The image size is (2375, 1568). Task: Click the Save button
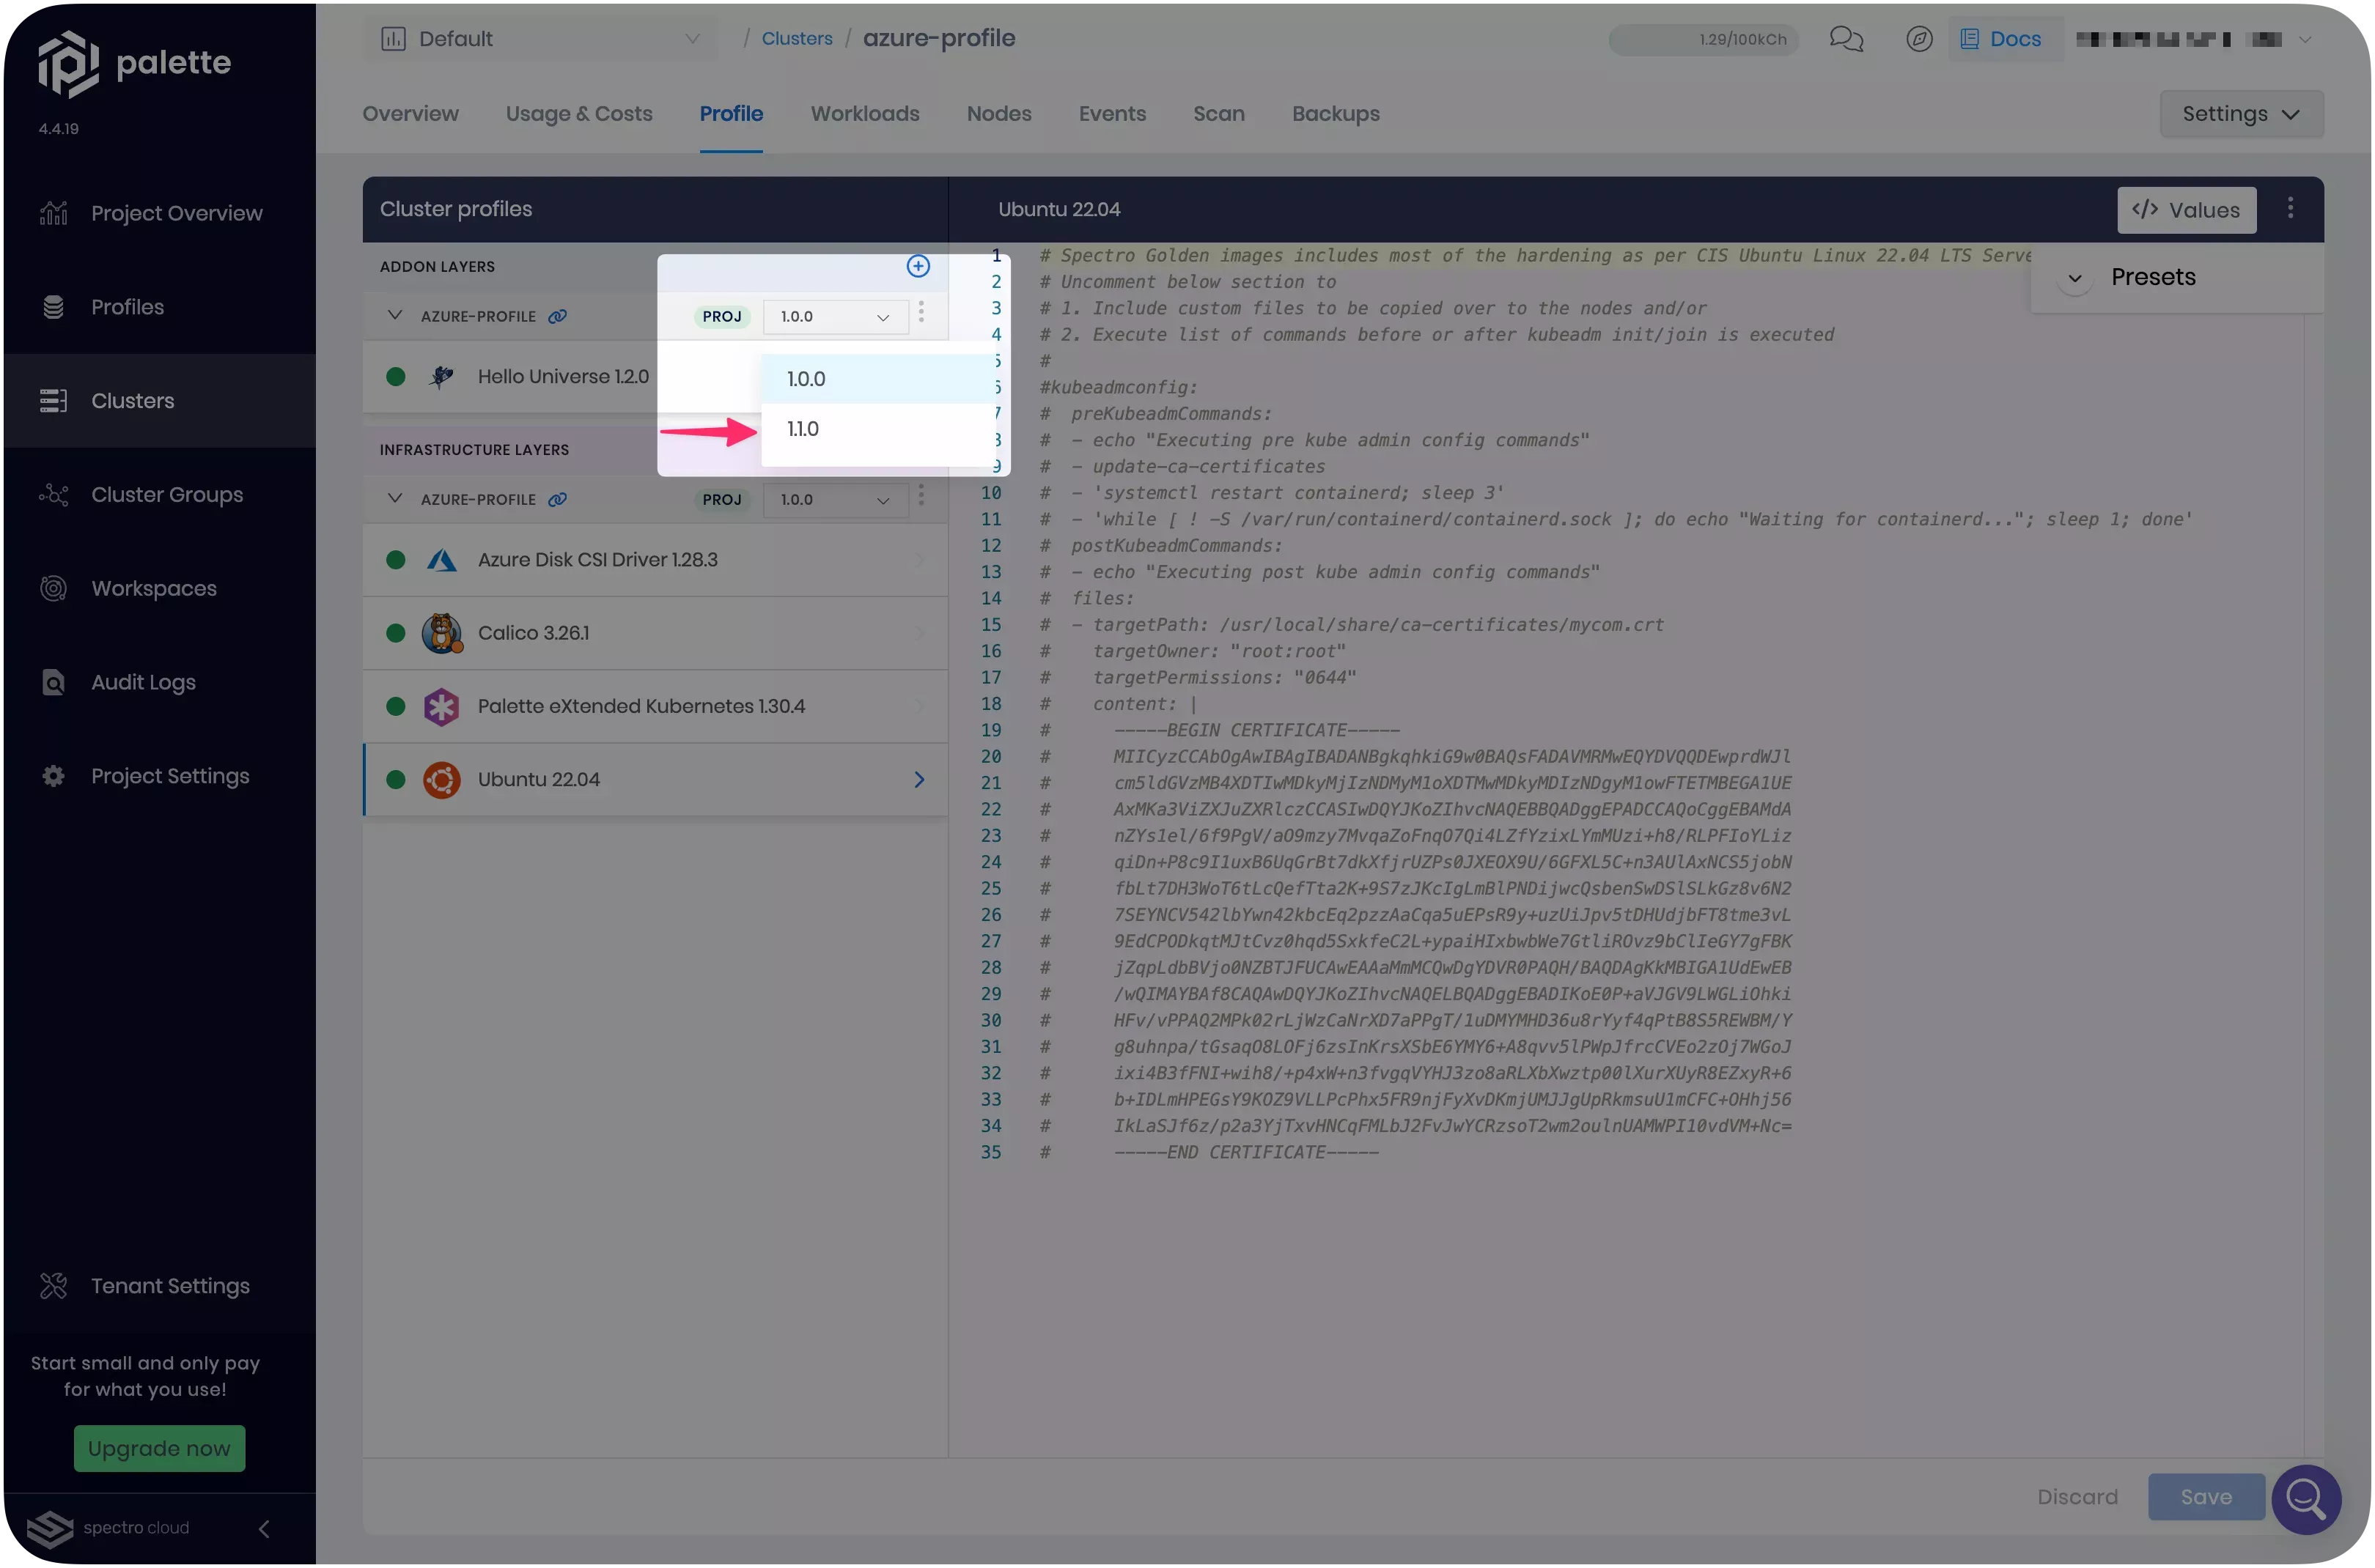pyautogui.click(x=2205, y=1497)
